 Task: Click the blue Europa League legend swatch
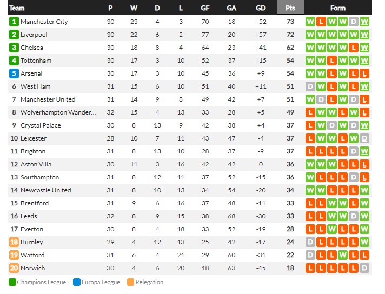[x=77, y=282]
